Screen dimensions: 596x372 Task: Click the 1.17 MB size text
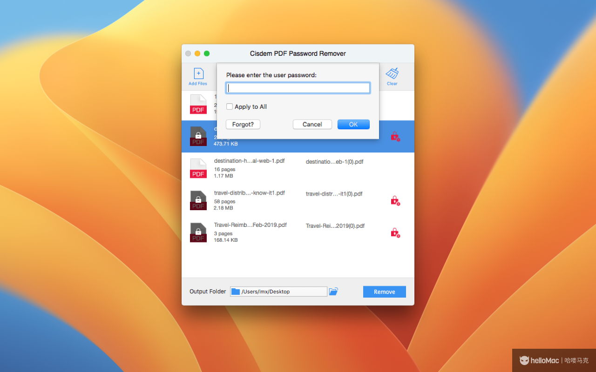(x=223, y=176)
